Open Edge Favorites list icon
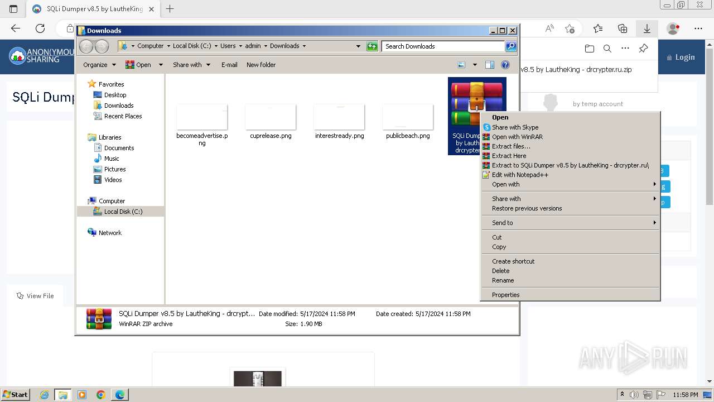 (x=598, y=28)
